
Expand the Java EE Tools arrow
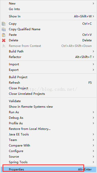click(x=93, y=134)
